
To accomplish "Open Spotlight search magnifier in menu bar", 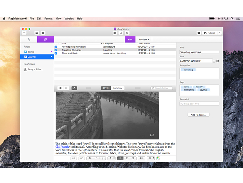I will pyautogui.click(x=232, y=19).
